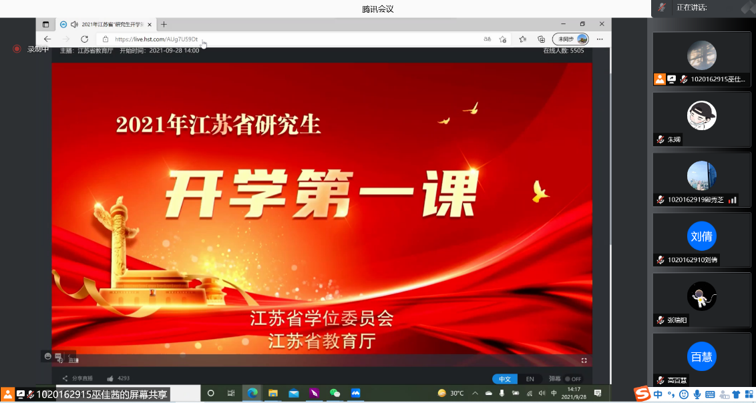Select the 百慧 participant avatar tile
Viewport: 756px width, 403px height.
click(x=701, y=359)
